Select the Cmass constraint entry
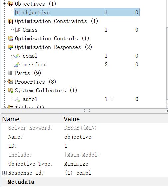The height and width of the screenshot is (187, 168). 30,30
